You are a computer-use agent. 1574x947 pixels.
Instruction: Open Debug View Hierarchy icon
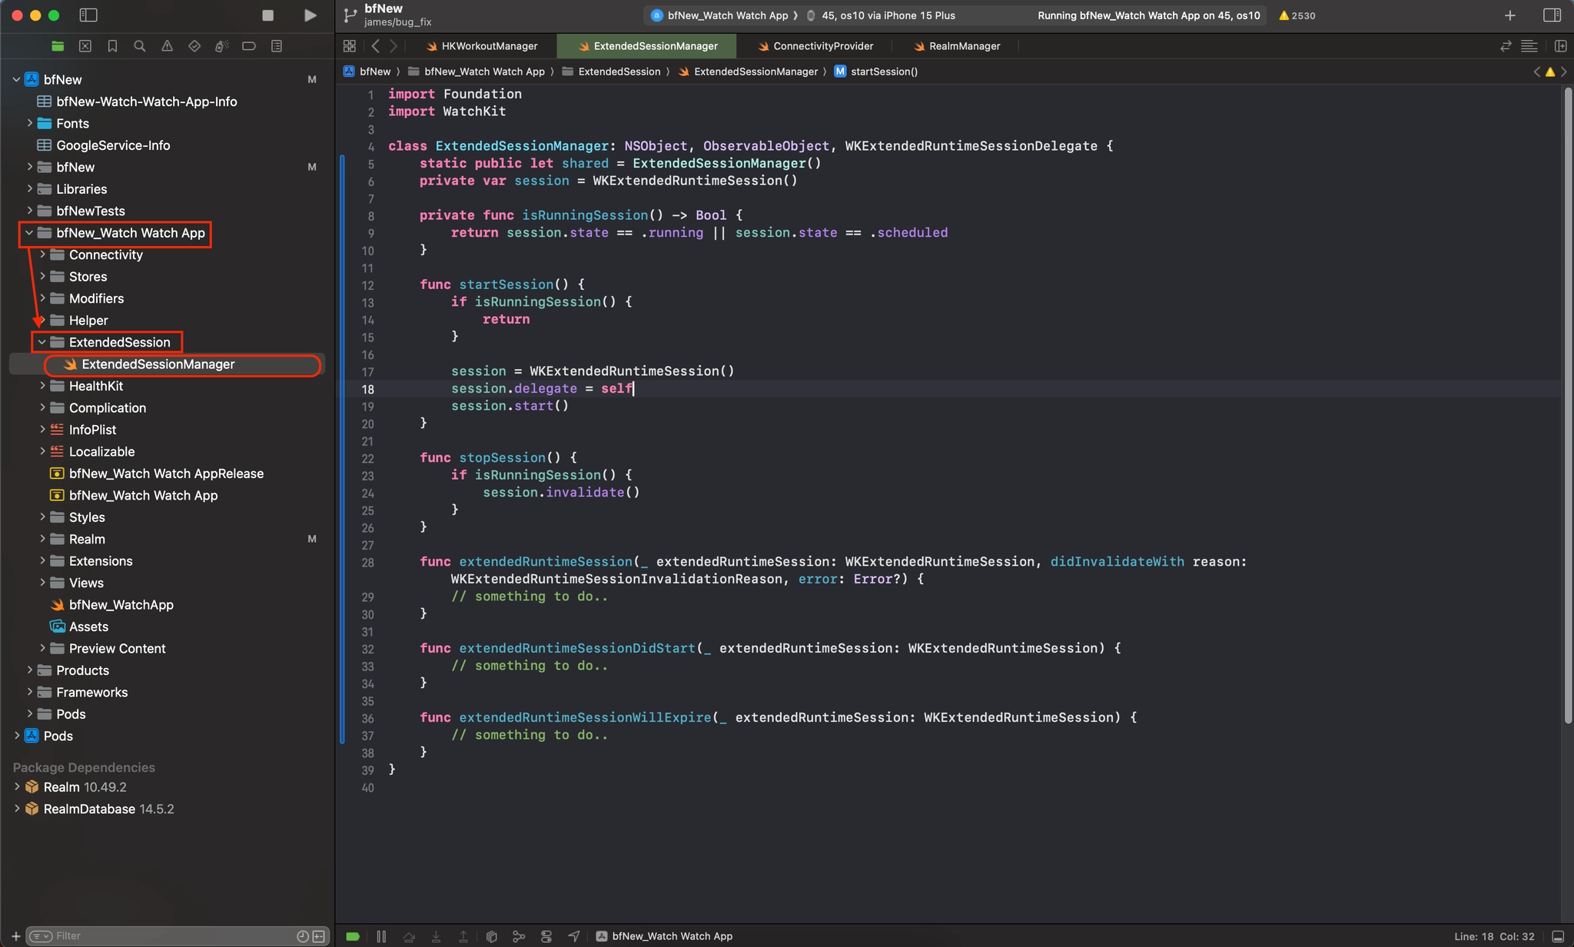492,936
